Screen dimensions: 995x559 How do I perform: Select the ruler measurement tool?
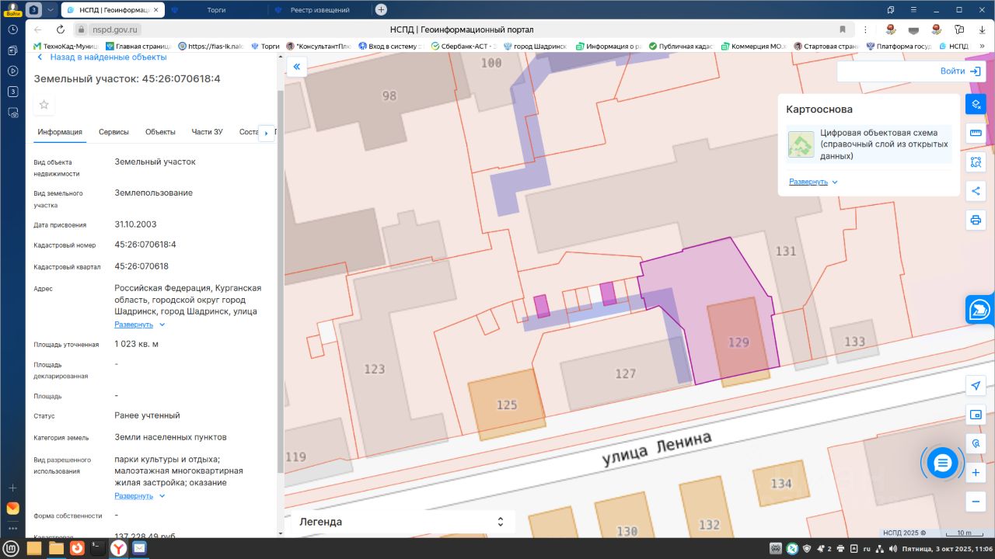point(976,133)
